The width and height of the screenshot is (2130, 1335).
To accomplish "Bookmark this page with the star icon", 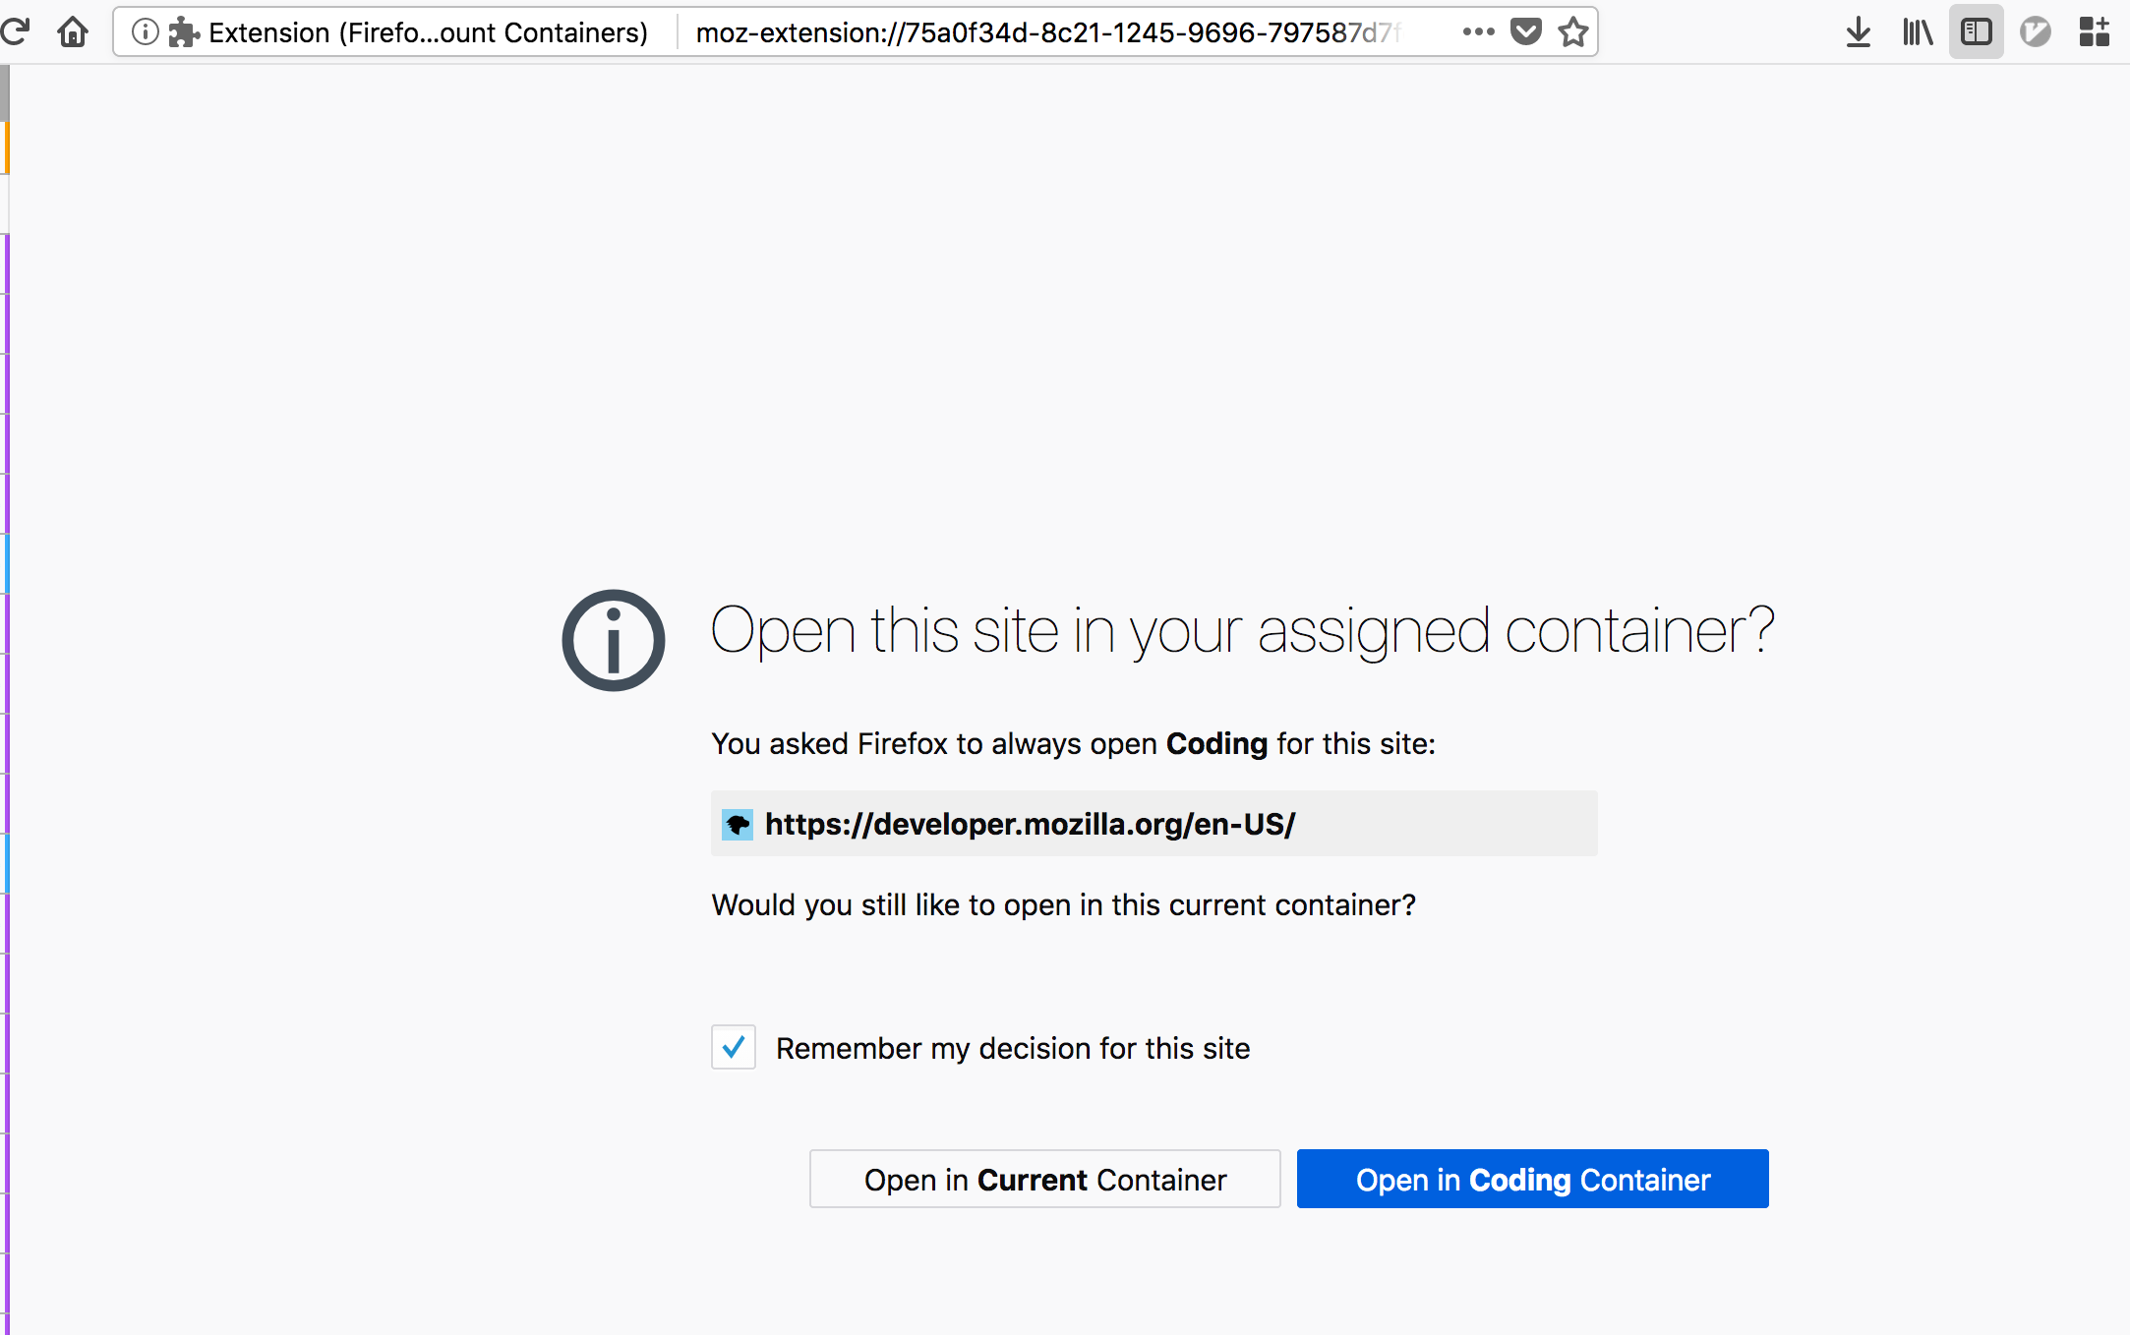I will pos(1572,31).
